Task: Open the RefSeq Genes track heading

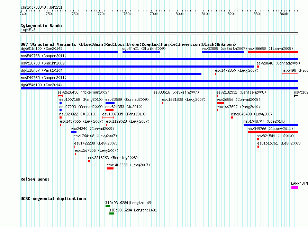Action: click(35, 179)
